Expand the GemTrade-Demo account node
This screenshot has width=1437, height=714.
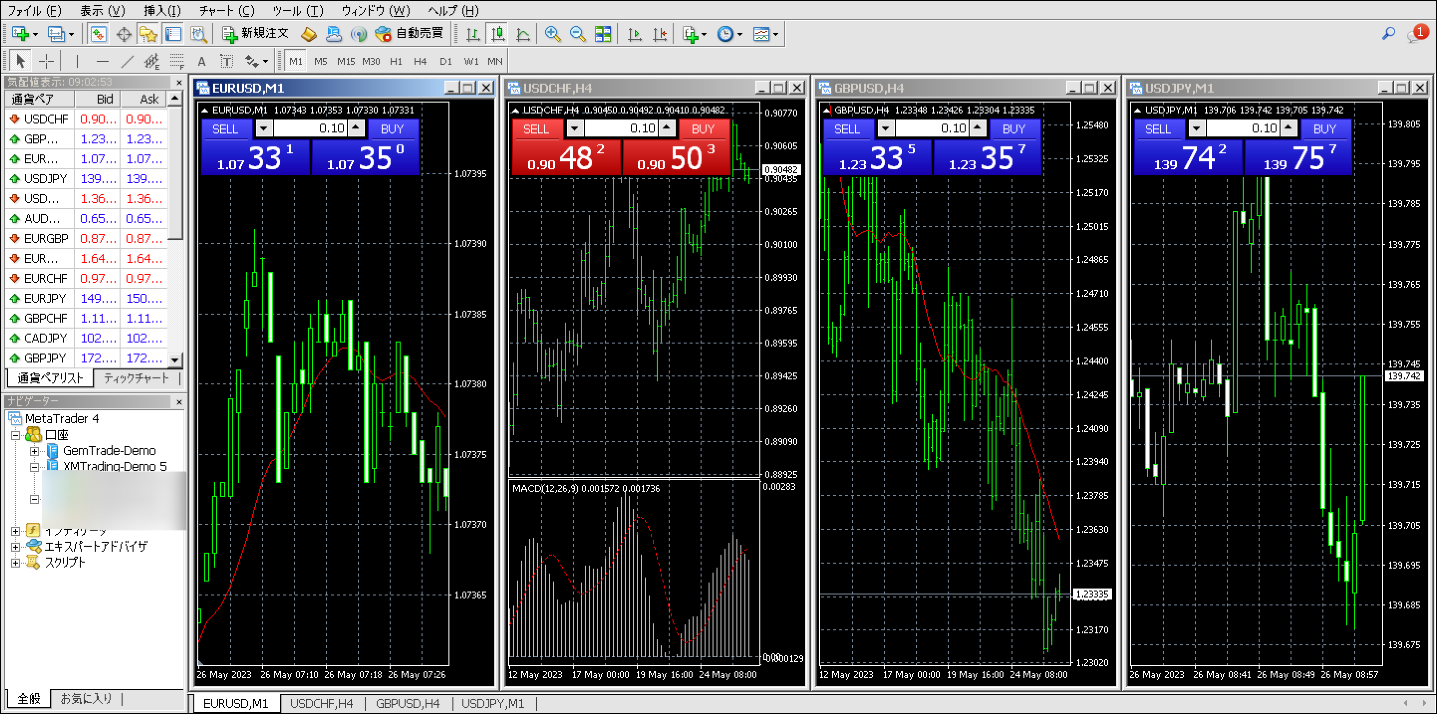[34, 451]
